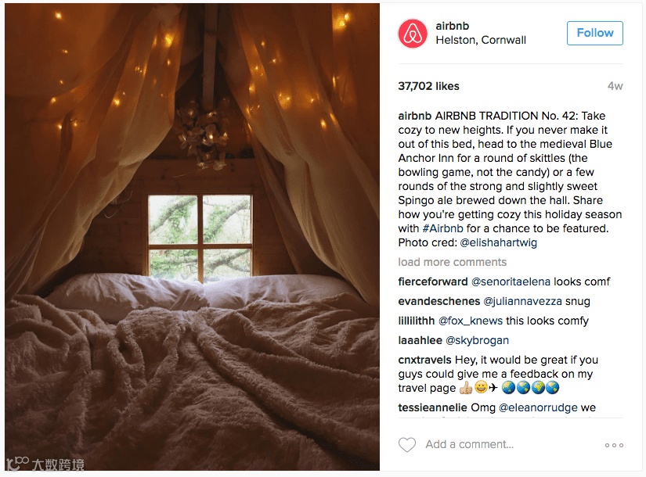Open @elishahartwig photo credit profile
The width and height of the screenshot is (646, 477).
[x=499, y=243]
